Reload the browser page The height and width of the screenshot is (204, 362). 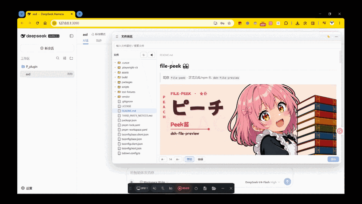[x=37, y=23]
